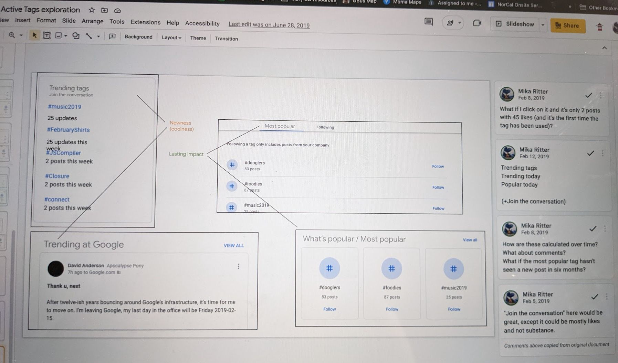Open the 'Last edit was on June 28, 2019' link

point(269,25)
